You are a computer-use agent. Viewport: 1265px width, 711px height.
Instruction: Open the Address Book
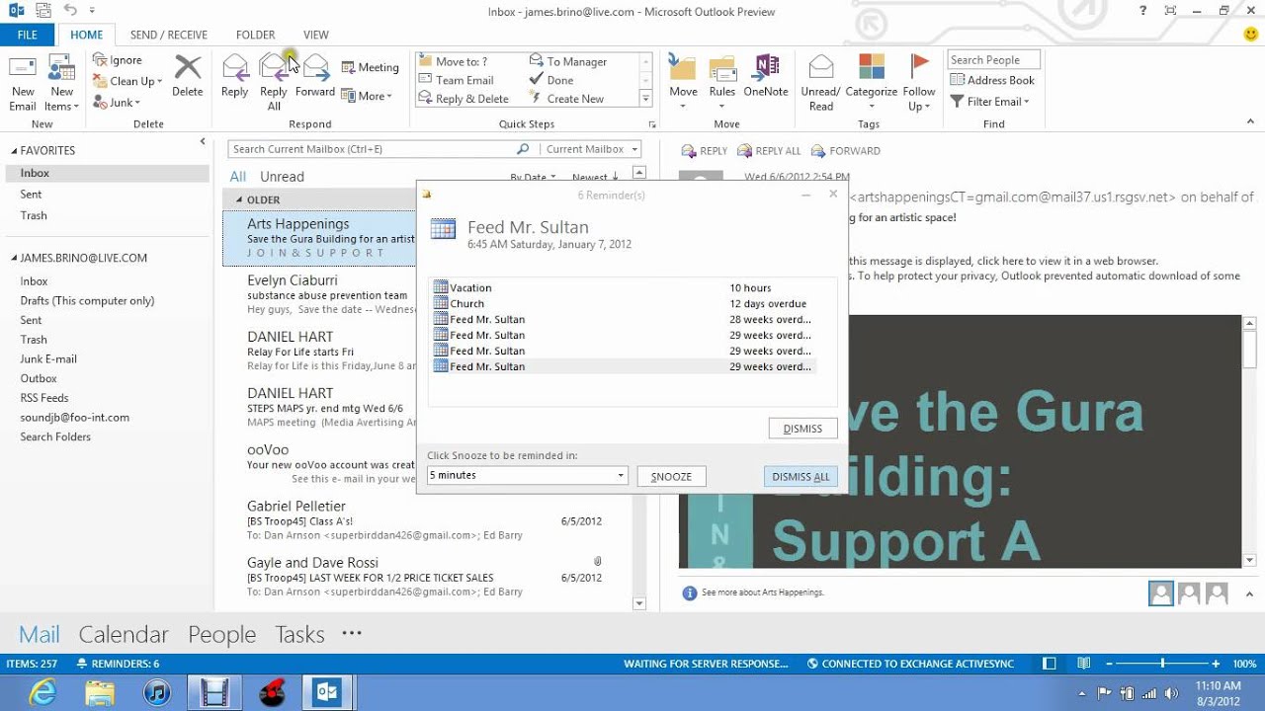click(992, 80)
